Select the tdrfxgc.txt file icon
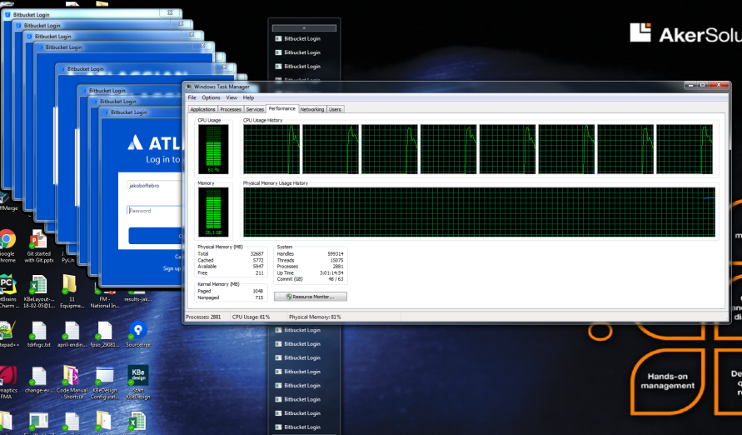 (x=38, y=331)
